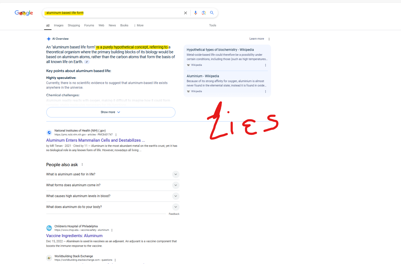Switch to the Shopping tab
Viewport: 401px width, 264px height.
pyautogui.click(x=74, y=25)
